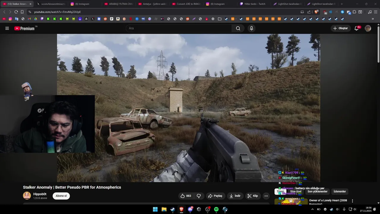Click the Stalker Anomaly video player
380x214 pixels.
[x=189, y=108]
